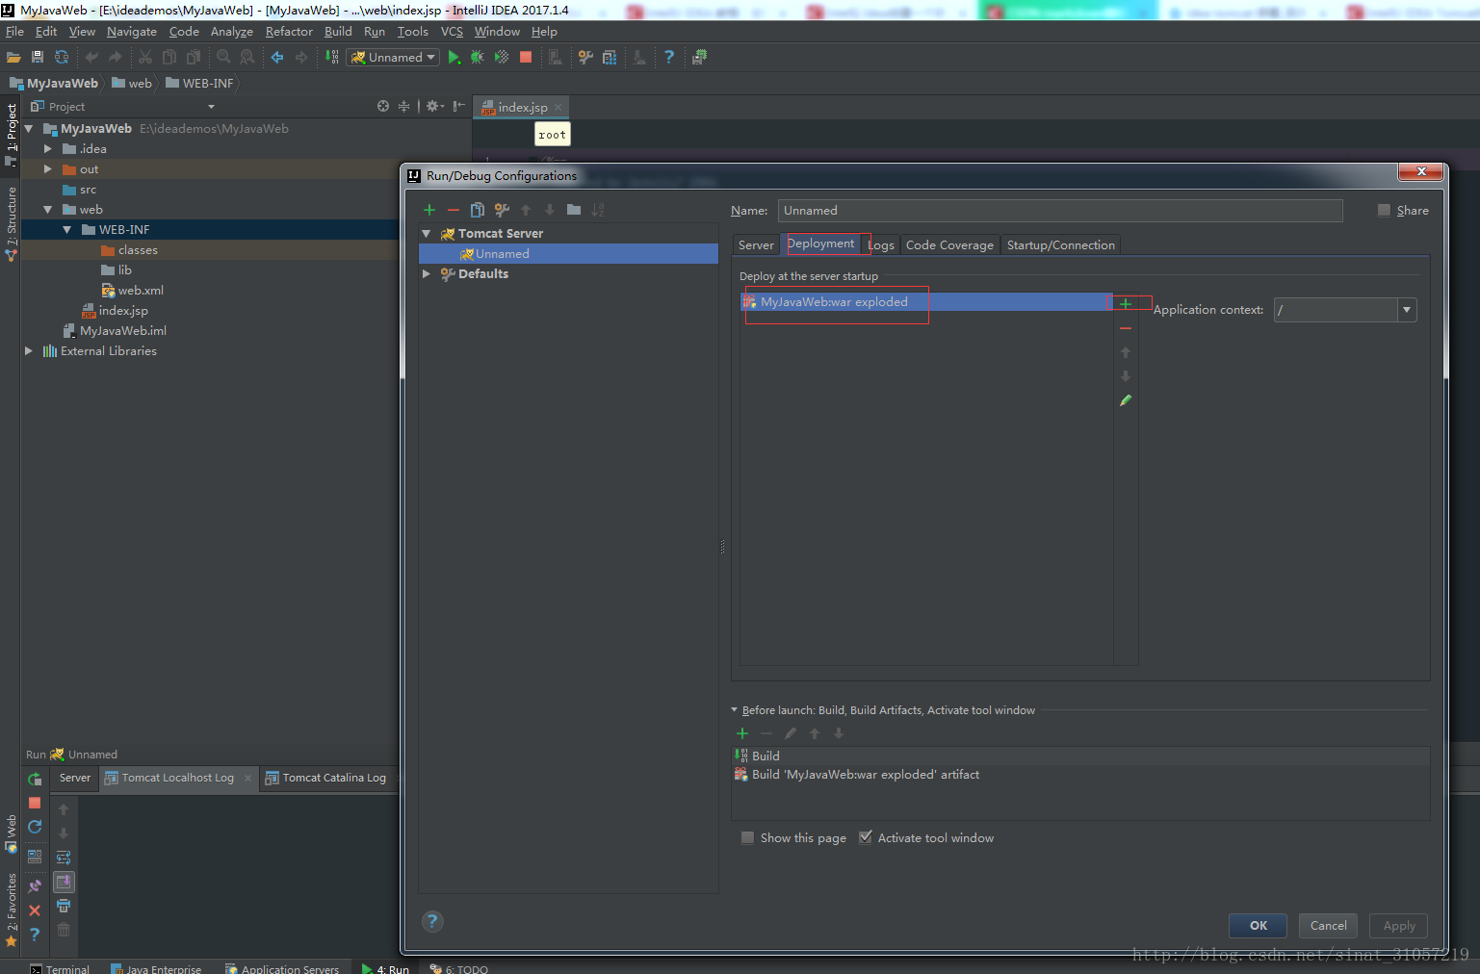Hide the Project tool window icon

point(459,107)
